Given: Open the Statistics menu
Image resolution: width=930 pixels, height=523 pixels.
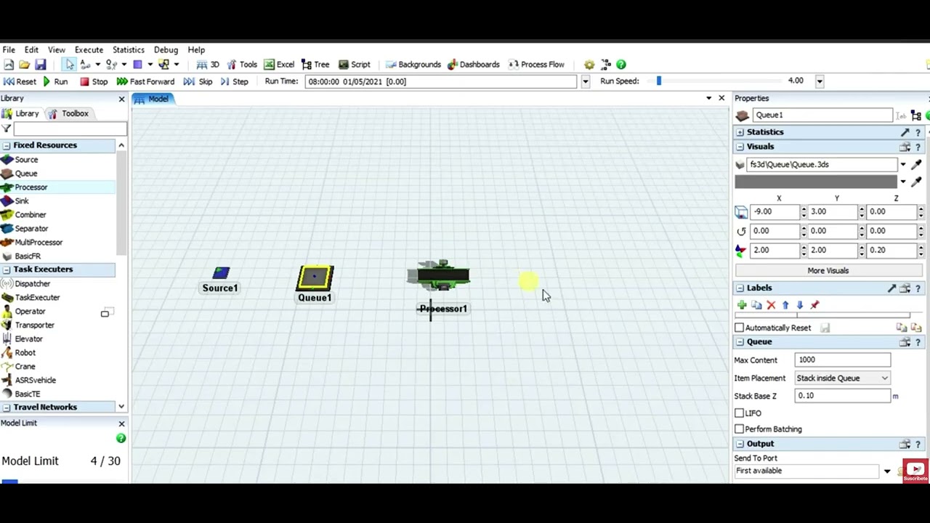Looking at the screenshot, I should pyautogui.click(x=128, y=50).
